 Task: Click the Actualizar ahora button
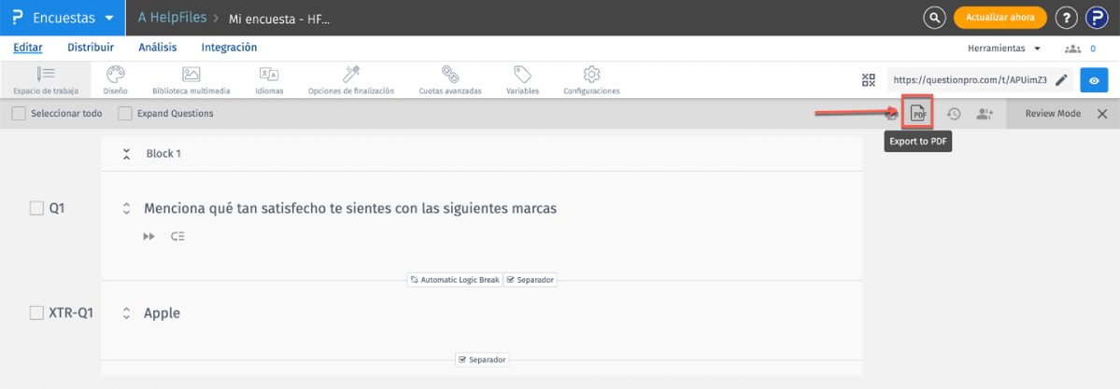point(1000,18)
